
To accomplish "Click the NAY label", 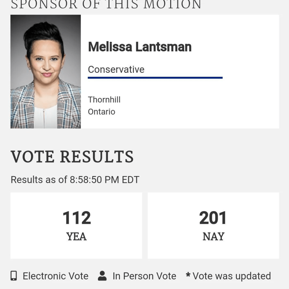I will [x=213, y=237].
